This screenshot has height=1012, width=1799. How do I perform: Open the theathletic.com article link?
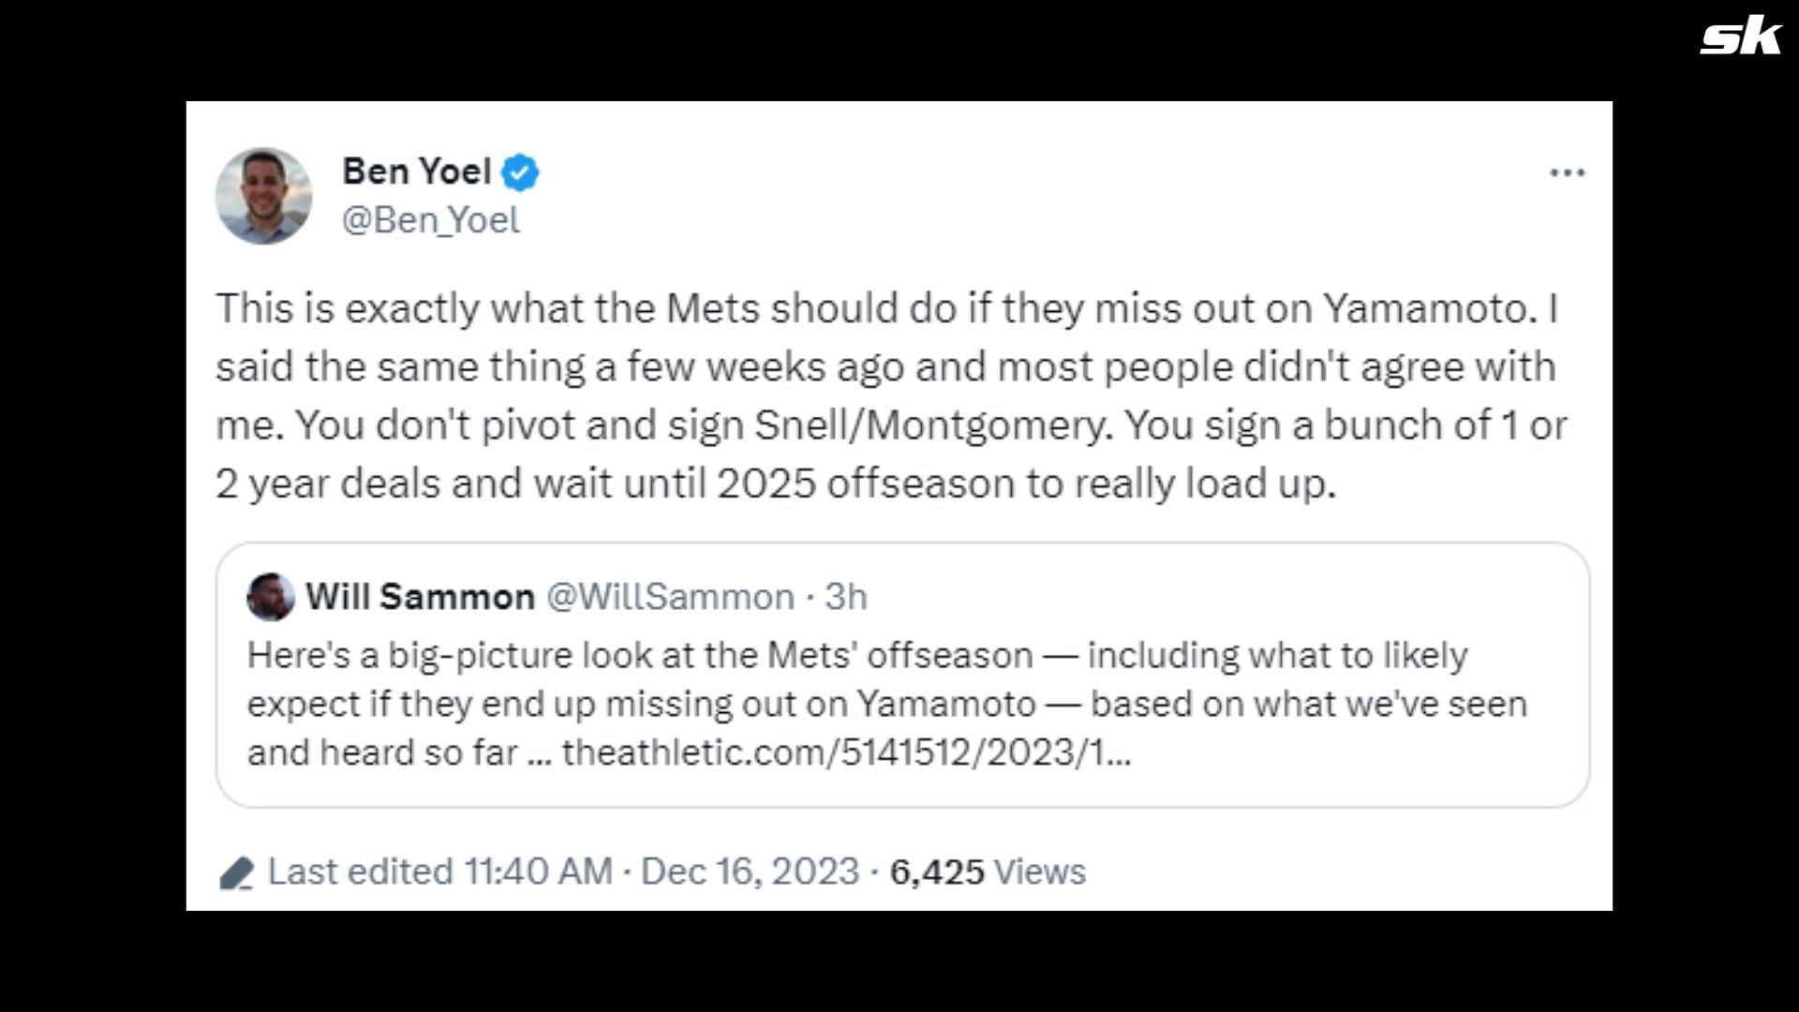[x=846, y=752]
